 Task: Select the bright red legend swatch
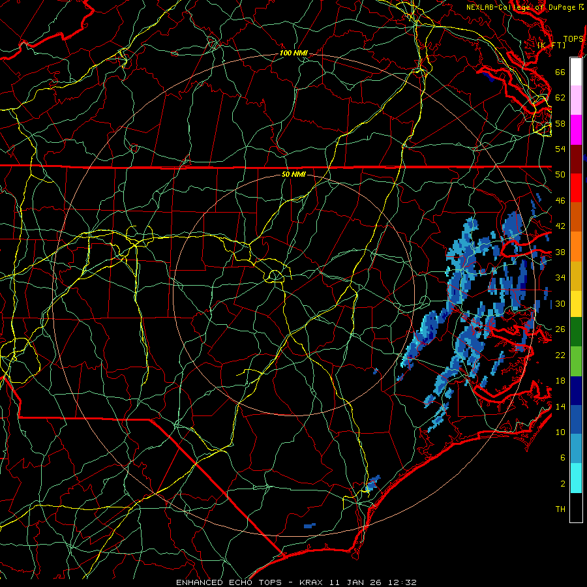click(576, 188)
